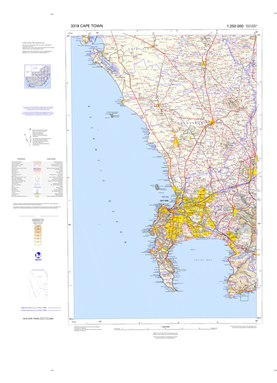Select the telecommunication tower legend symbol
Image resolution: width=277 pixels, height=383 pixels.
tap(39, 177)
